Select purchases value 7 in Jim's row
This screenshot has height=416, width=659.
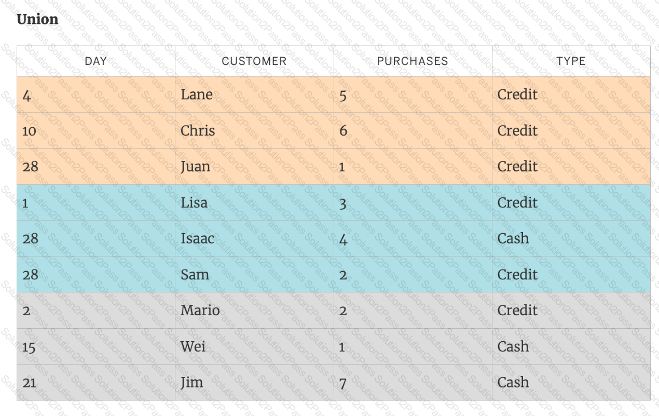[342, 383]
